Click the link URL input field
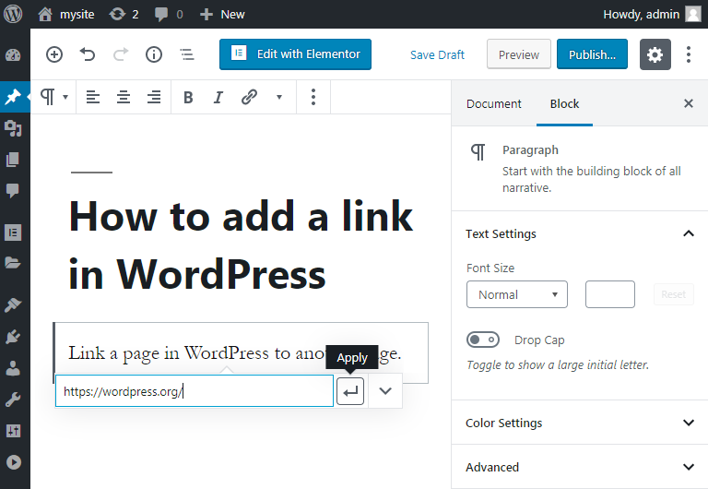This screenshot has width=708, height=489. click(x=195, y=391)
